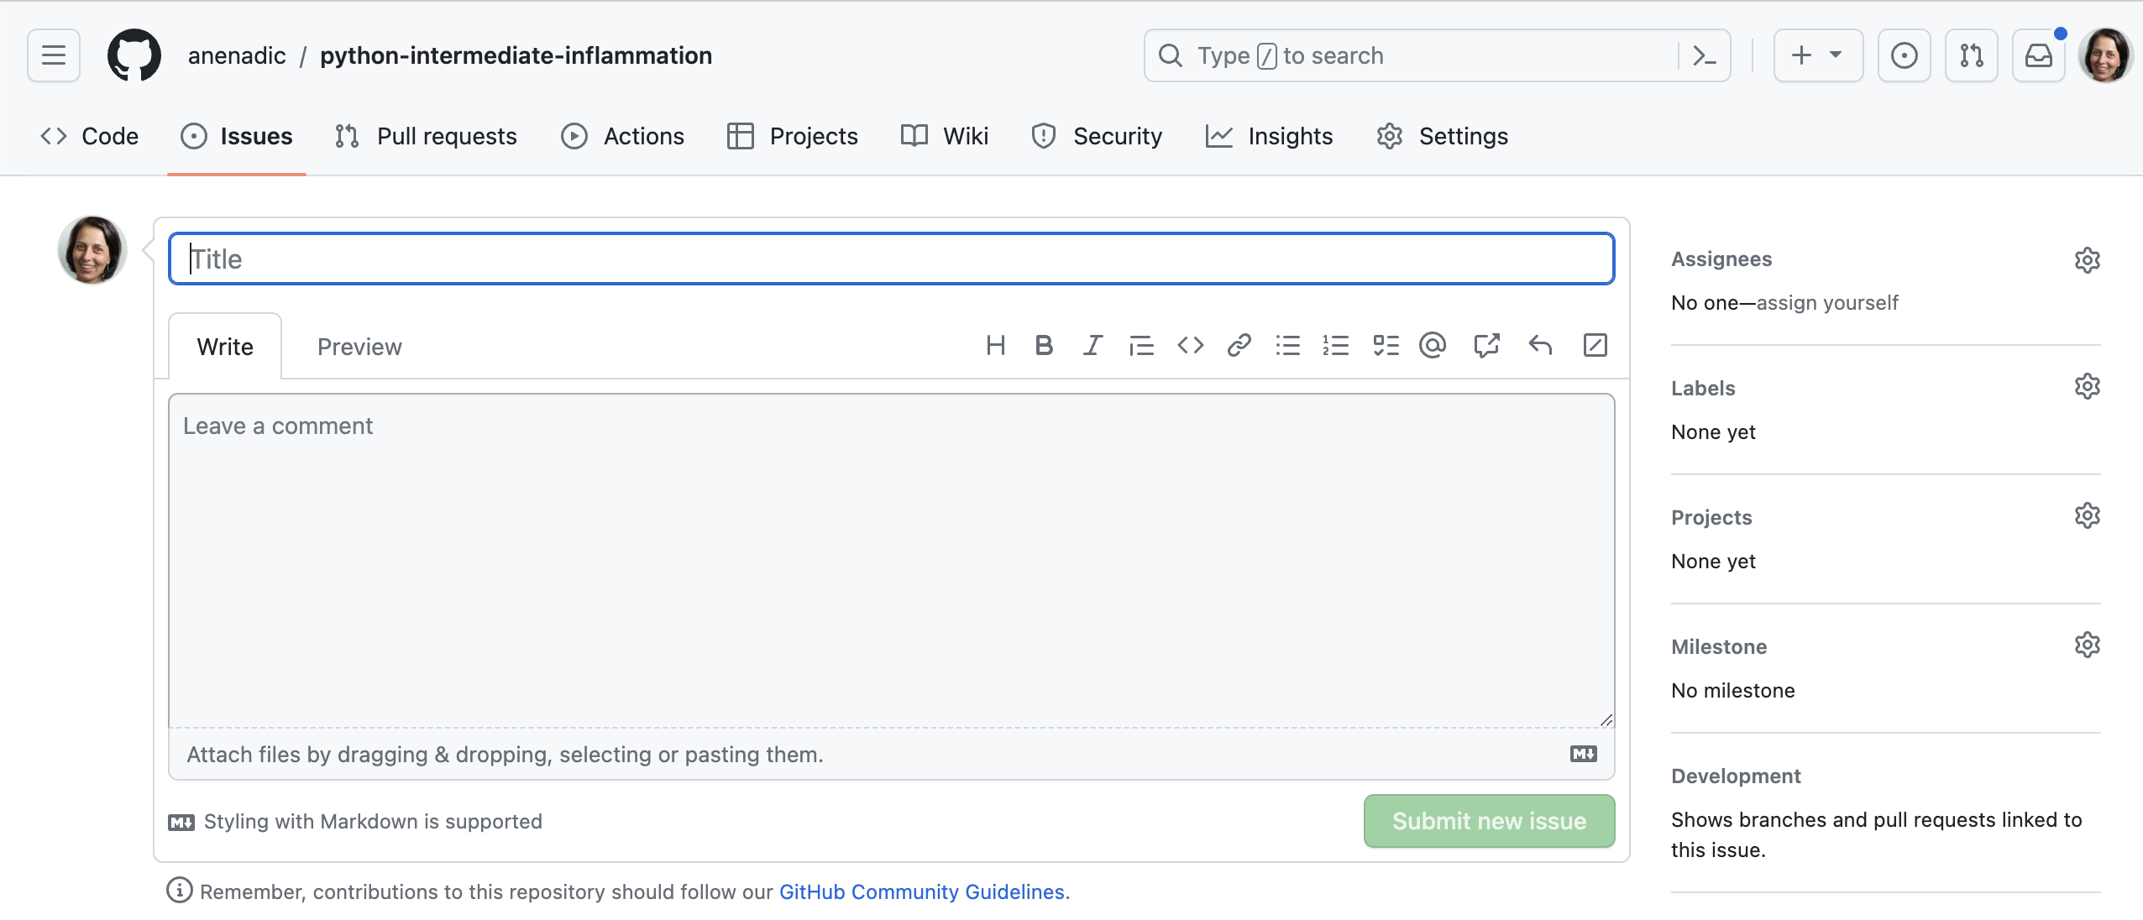Open the Pull requests tab
2143x920 pixels.
point(447,135)
